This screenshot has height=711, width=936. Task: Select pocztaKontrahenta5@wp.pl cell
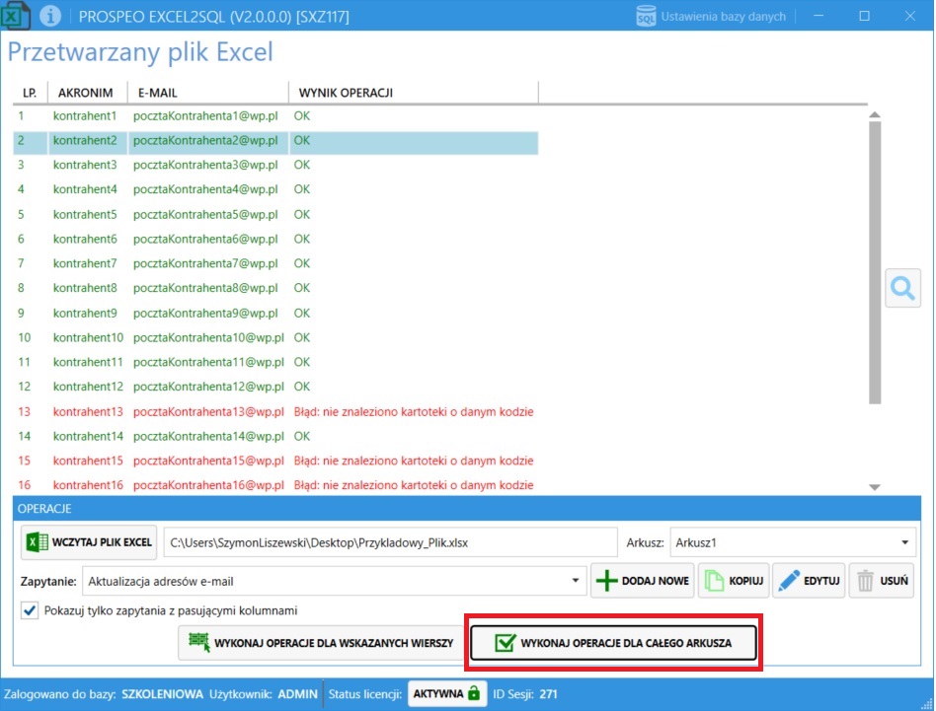205,214
